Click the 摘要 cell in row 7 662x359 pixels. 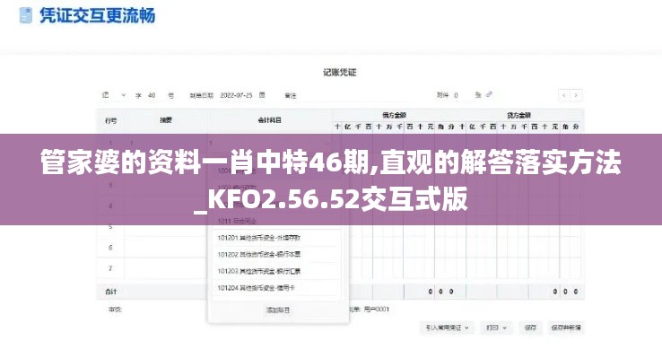(166, 268)
